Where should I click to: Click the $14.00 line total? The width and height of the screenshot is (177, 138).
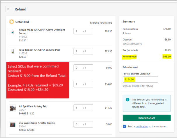click(x=108, y=84)
